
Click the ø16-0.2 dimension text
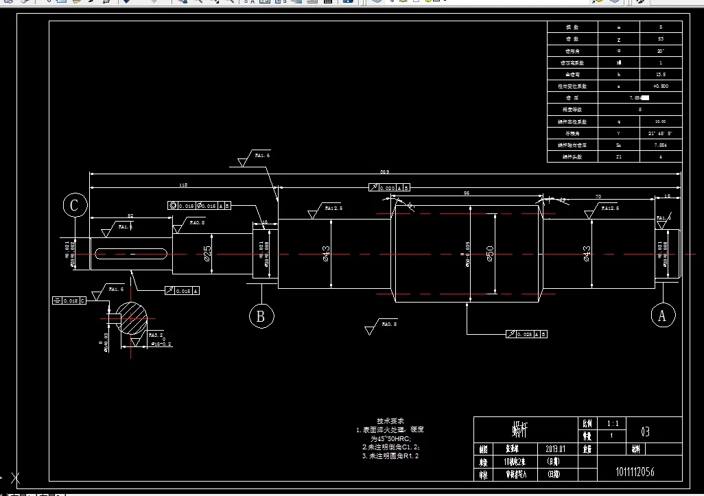coord(161,343)
